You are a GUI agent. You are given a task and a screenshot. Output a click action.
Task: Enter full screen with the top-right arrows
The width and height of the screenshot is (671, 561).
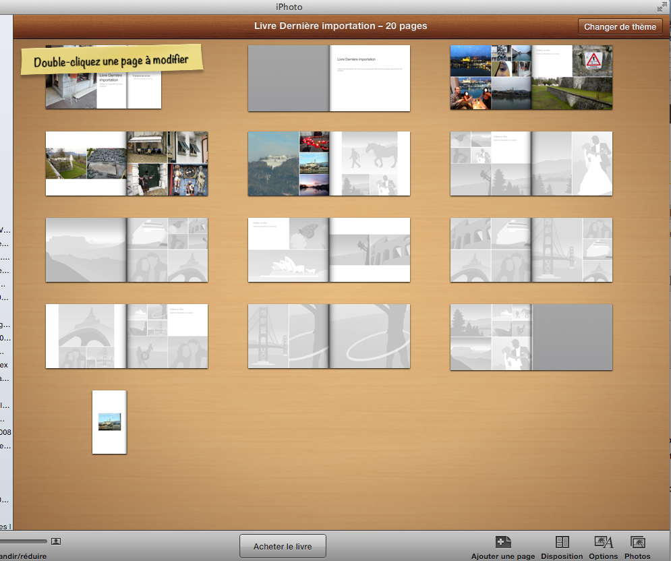click(662, 7)
